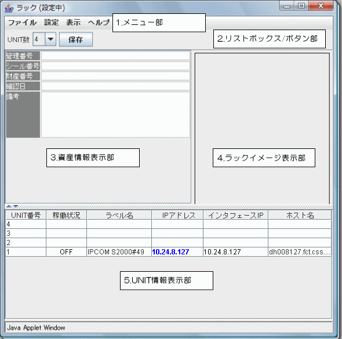Collapse split pane with up arrow
This screenshot has width=342, height=339.
(9, 206)
